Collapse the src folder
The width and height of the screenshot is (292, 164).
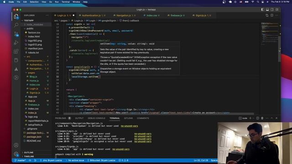[36, 56]
